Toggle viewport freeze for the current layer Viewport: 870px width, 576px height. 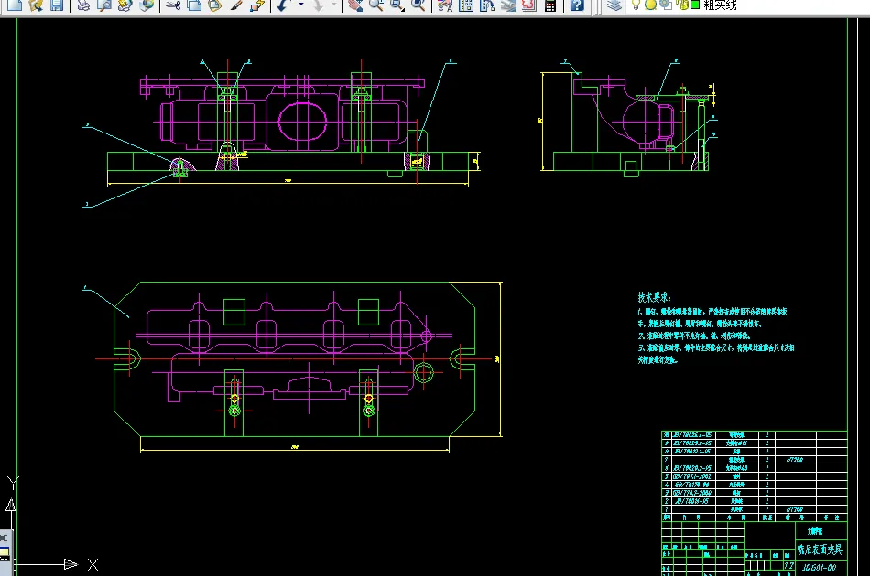(x=665, y=5)
